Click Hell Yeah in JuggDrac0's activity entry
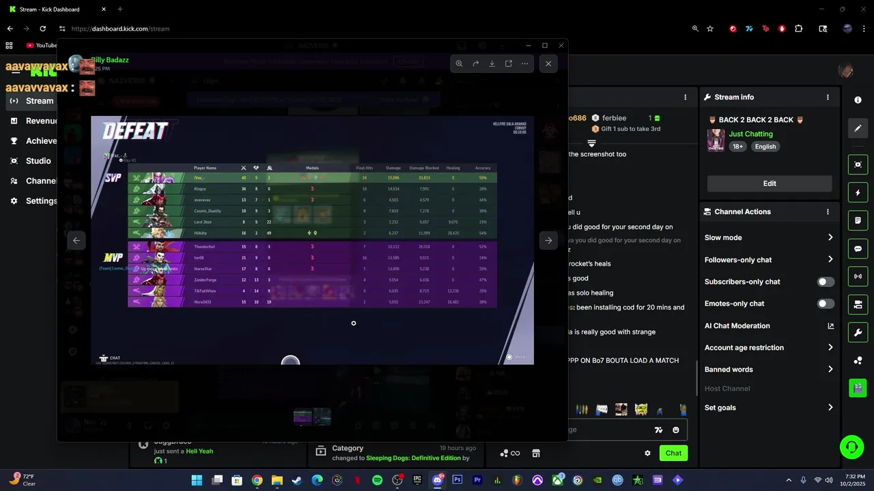The width and height of the screenshot is (874, 491). (x=199, y=451)
